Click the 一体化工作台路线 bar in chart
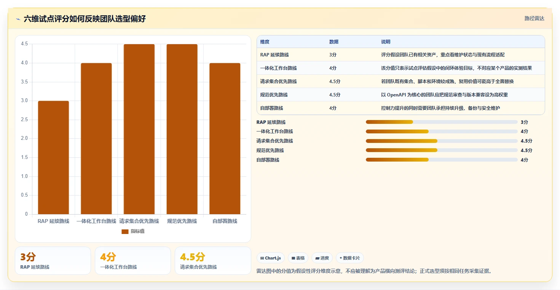Viewport: 560px width, 290px height. [x=96, y=139]
